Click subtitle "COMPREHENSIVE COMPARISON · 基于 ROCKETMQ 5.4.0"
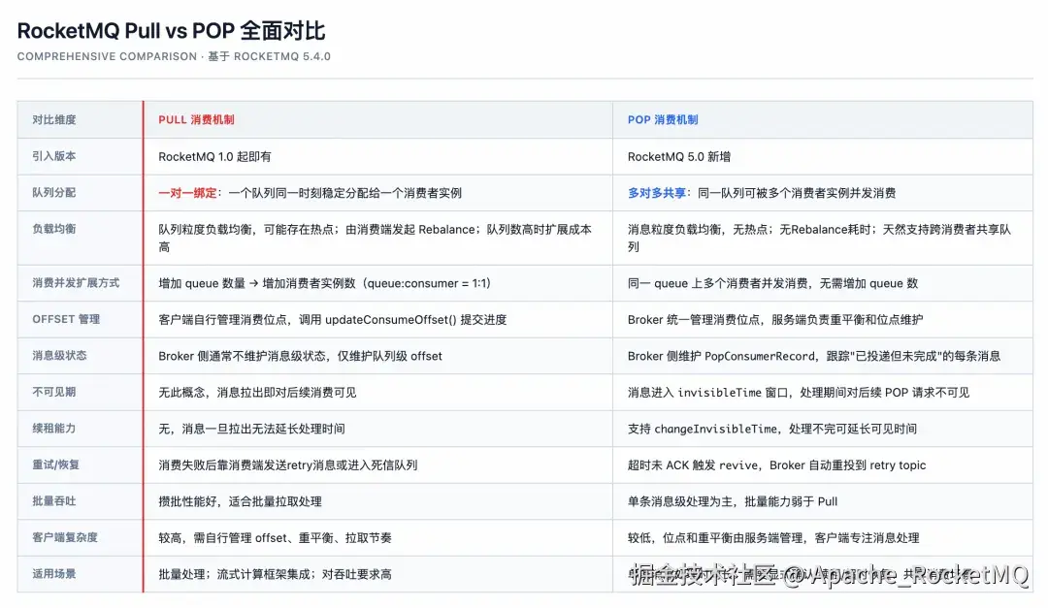Image resolution: width=1048 pixels, height=608 pixels. [174, 57]
